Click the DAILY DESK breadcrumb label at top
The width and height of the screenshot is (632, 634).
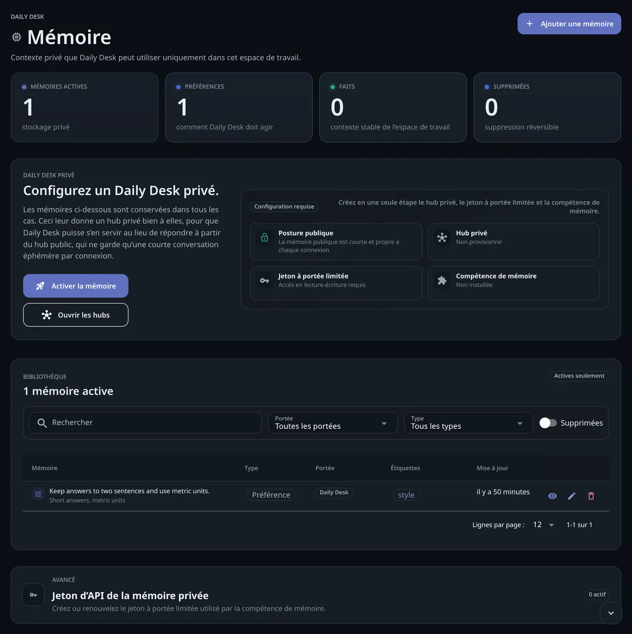point(27,17)
